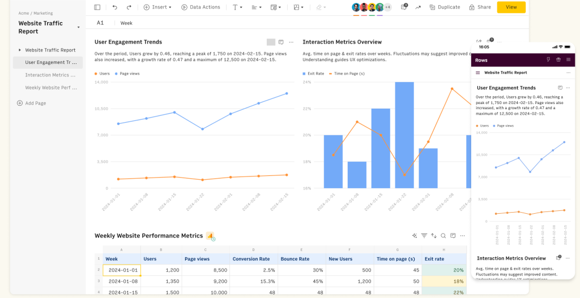Toggle the sidebar panel icon
This screenshot has height=298, width=580.
click(x=97, y=7)
